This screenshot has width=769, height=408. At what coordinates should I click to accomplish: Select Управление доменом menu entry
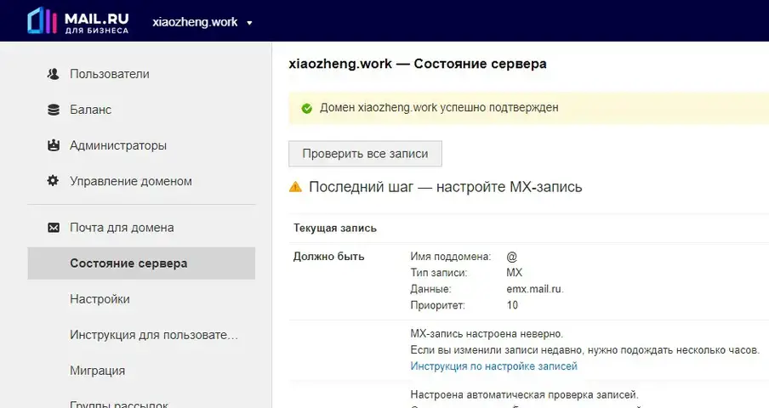click(x=131, y=181)
